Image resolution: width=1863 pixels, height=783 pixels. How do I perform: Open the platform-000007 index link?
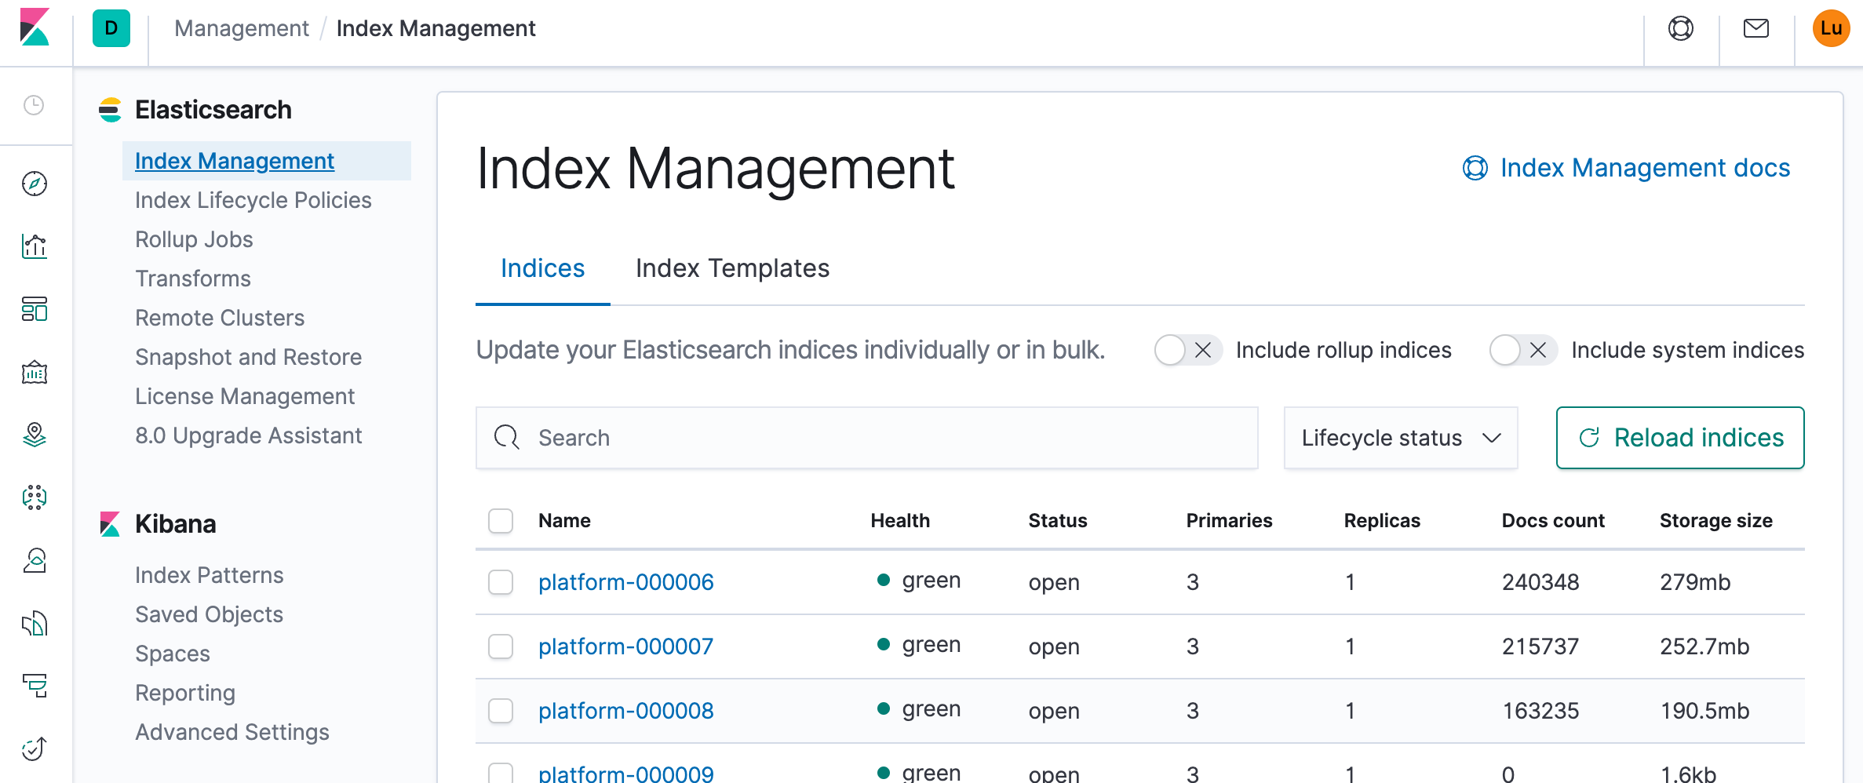[x=626, y=646]
